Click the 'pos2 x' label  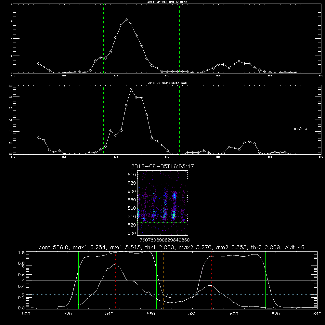[300, 129]
